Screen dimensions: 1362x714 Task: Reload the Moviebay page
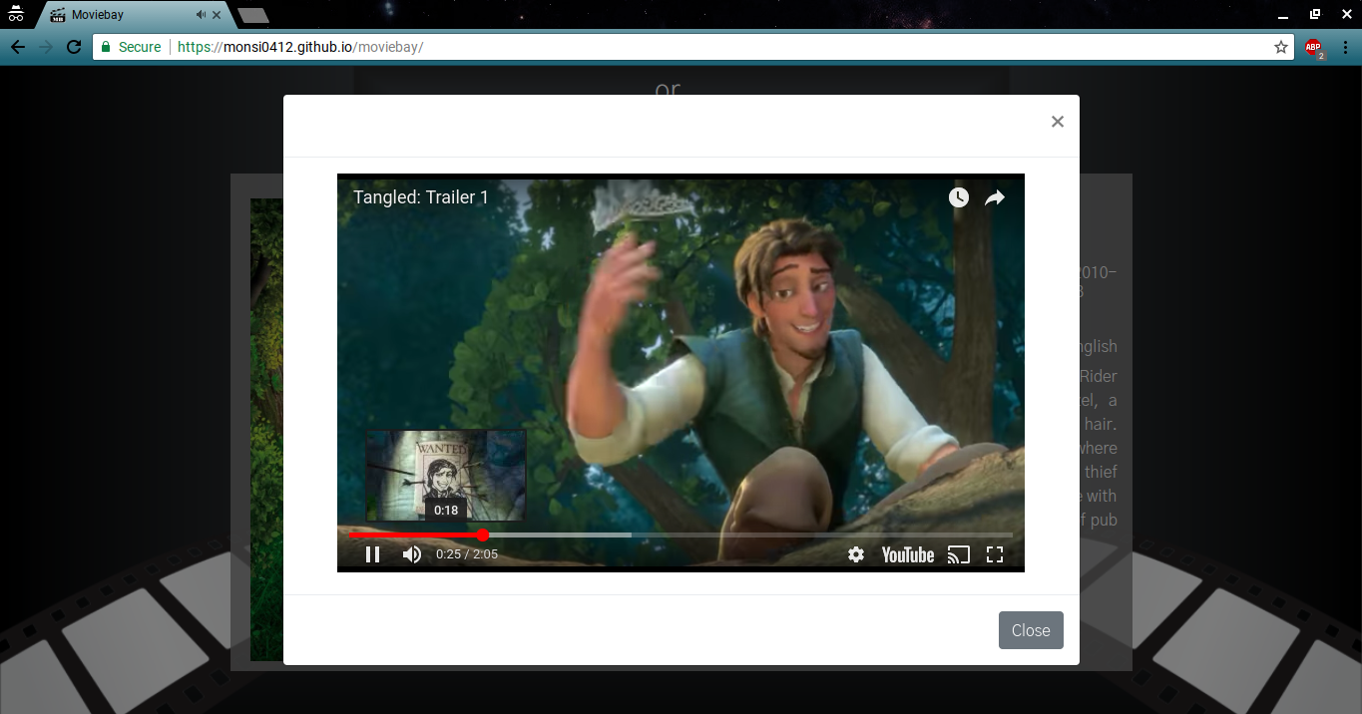[x=73, y=47]
